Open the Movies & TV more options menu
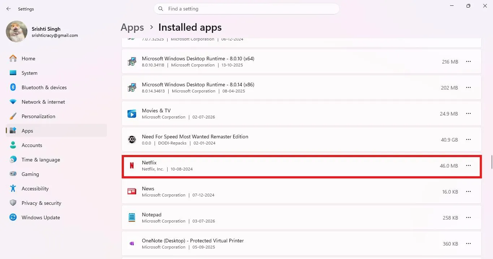493x259 pixels. click(x=468, y=113)
